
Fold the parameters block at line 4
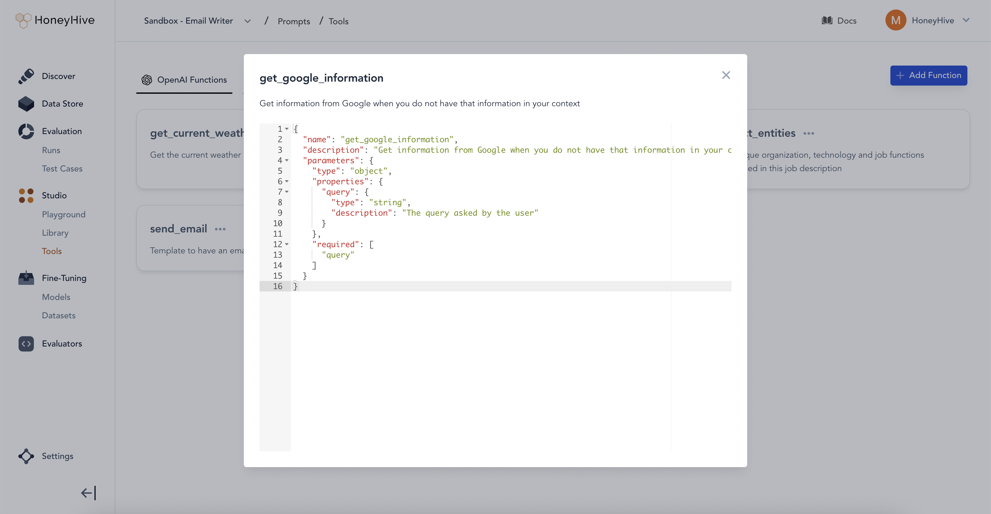click(x=287, y=160)
